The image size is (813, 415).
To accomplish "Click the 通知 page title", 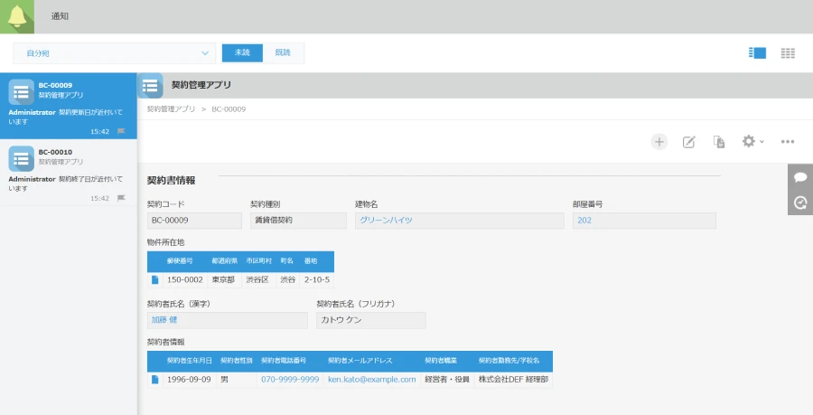I will click(60, 16).
